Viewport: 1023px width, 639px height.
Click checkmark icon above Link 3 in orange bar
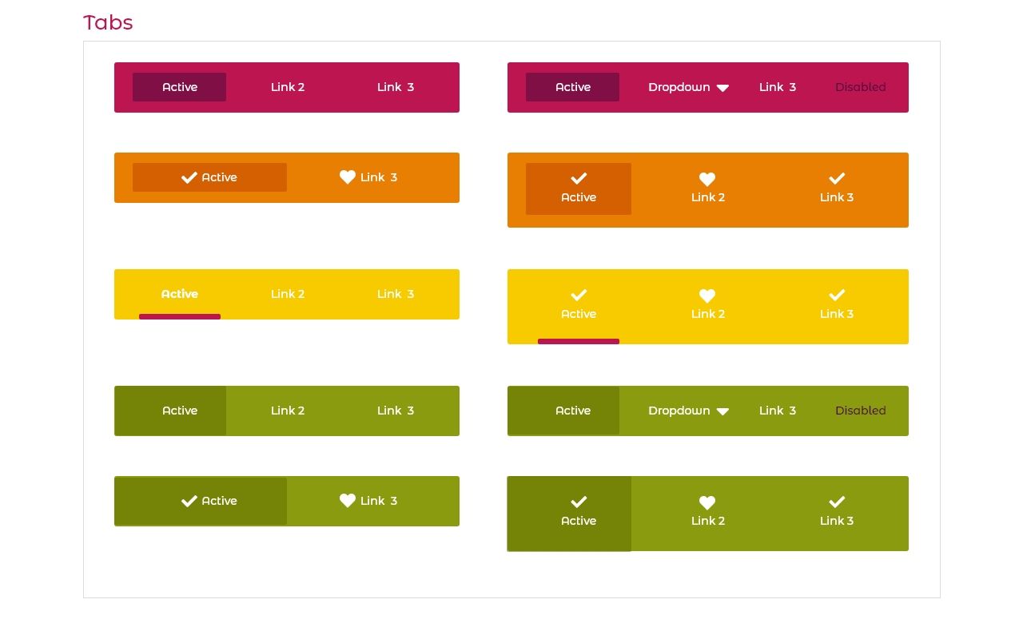pos(837,178)
